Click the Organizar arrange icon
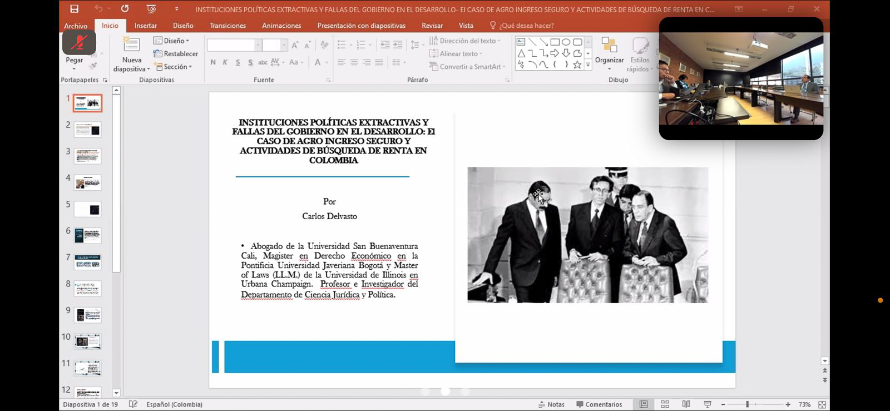Screen dimensions: 890x411 click(x=609, y=46)
